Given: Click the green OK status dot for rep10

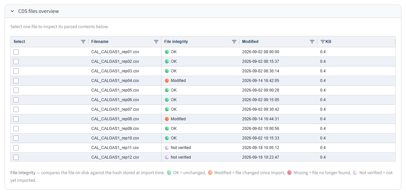Looking at the screenshot, I should coord(167,138).
